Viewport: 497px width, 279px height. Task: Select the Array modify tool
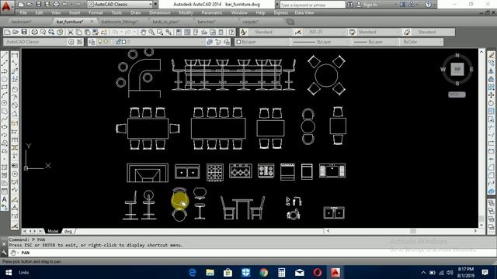tap(491, 87)
